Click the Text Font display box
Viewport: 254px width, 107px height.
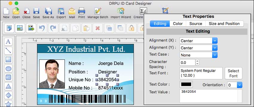click(201, 73)
